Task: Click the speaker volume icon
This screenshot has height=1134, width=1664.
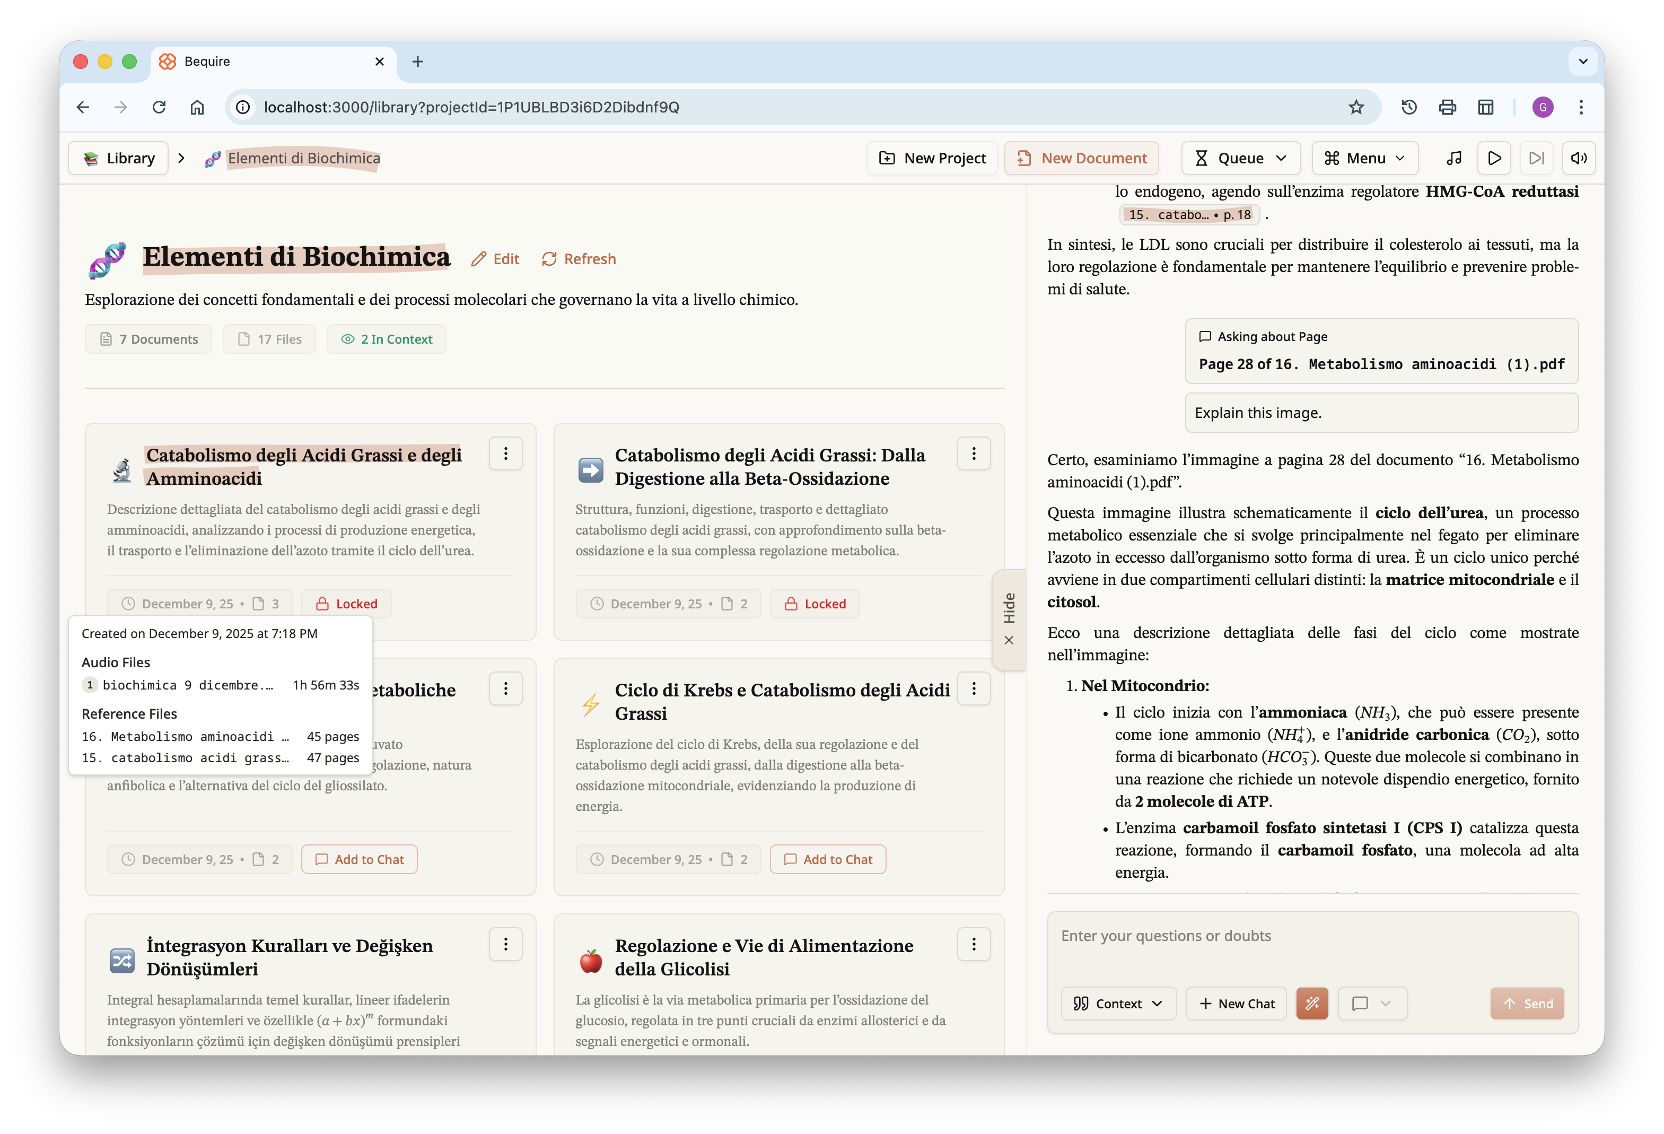Action: click(x=1578, y=158)
